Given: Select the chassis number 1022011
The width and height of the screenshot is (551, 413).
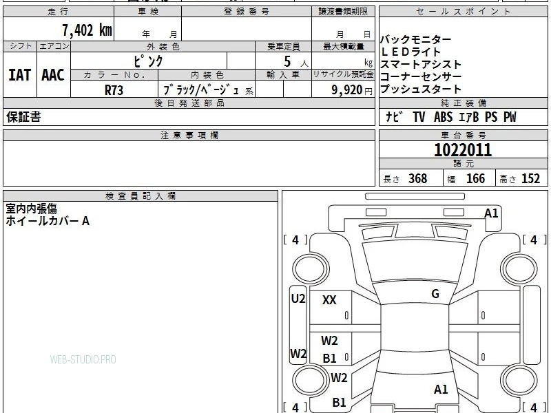Looking at the screenshot, I should 463,150.
